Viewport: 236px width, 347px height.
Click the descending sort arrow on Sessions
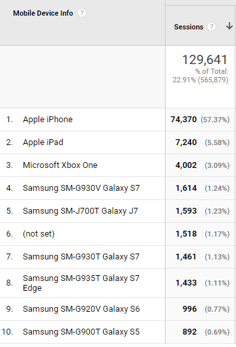coord(229,26)
